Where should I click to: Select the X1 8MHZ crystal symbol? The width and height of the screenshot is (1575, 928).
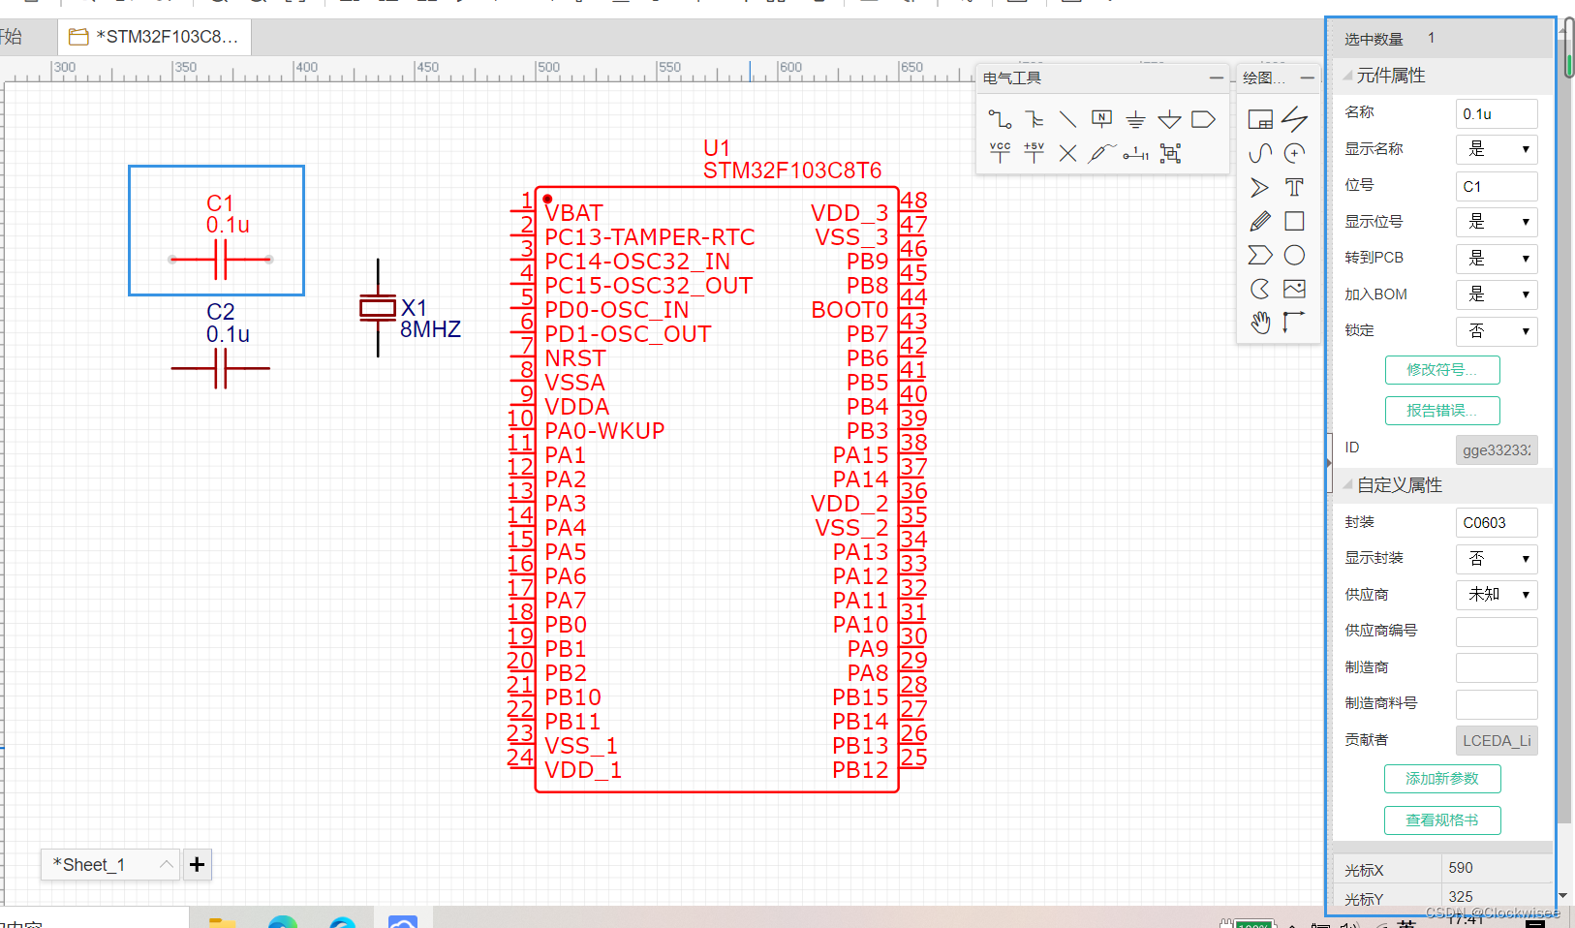point(378,308)
